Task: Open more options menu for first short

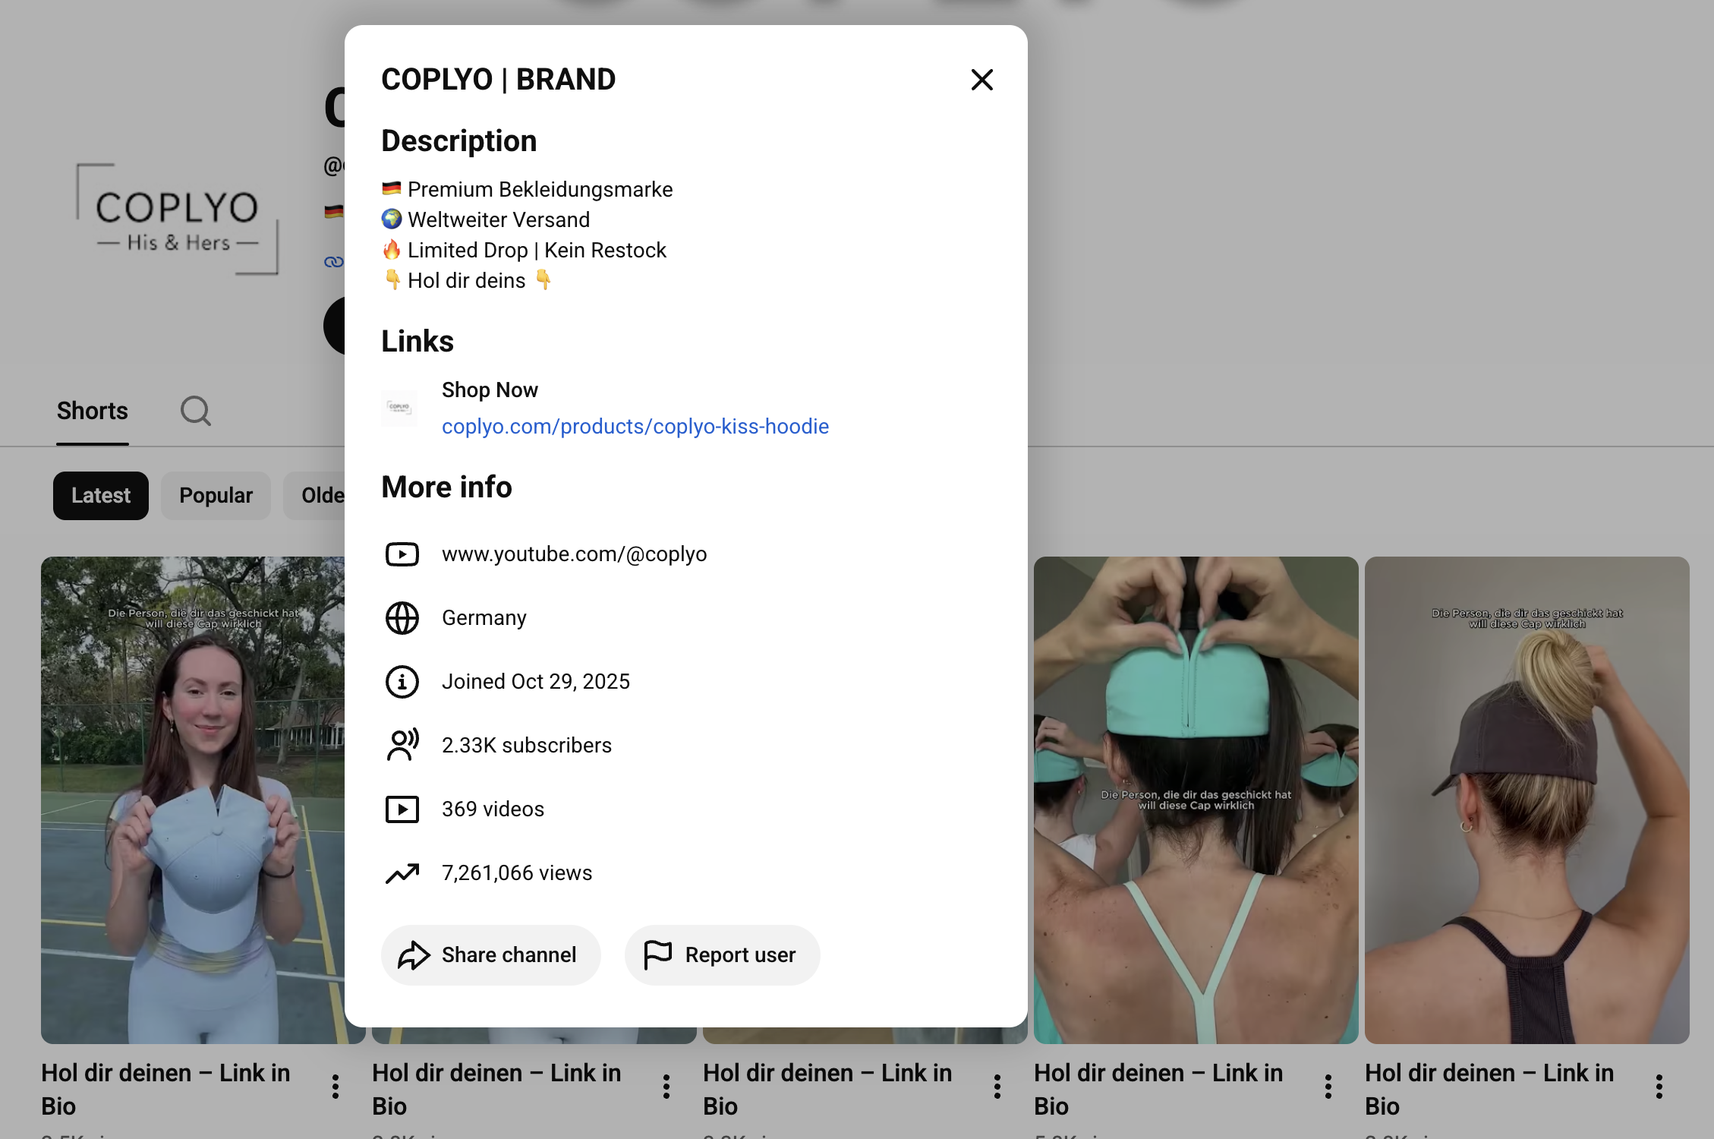Action: [x=336, y=1087]
